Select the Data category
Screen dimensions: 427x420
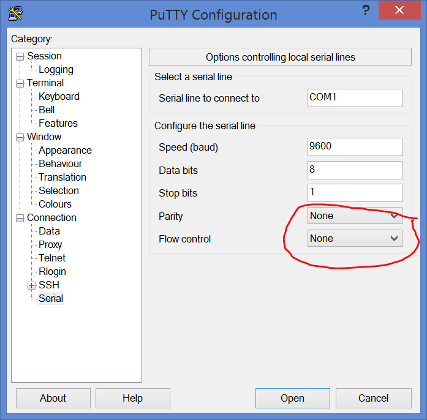click(x=49, y=231)
